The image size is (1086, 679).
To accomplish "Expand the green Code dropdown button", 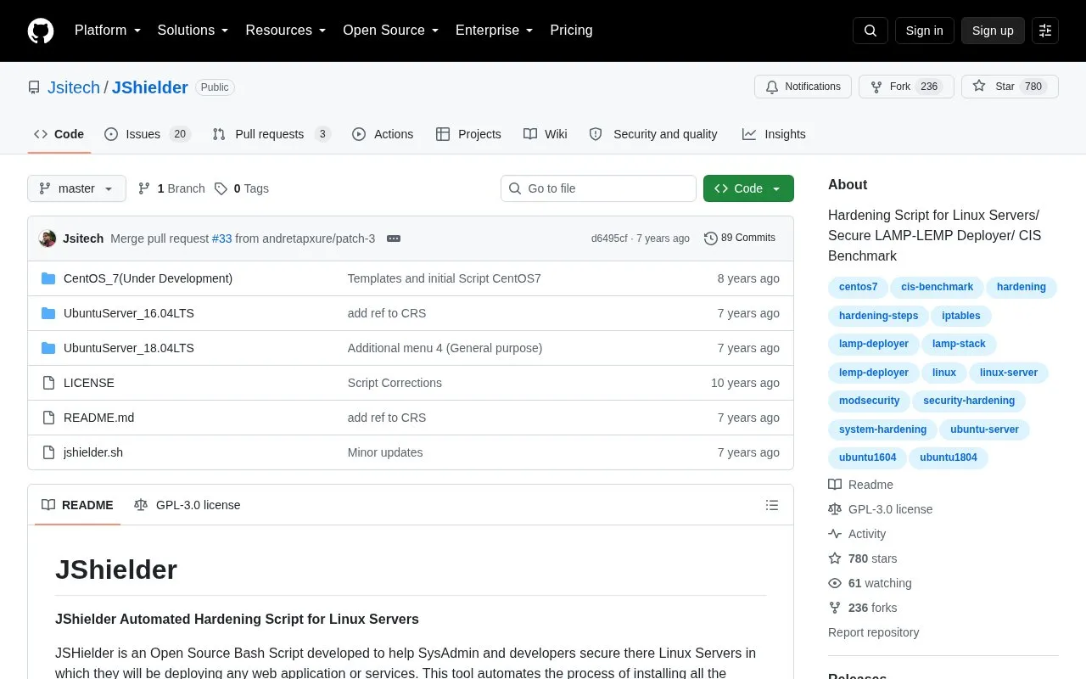I will coord(748,188).
